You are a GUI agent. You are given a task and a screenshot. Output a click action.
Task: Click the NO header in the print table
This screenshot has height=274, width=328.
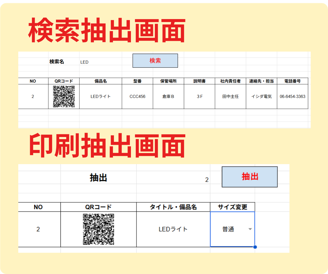[39, 207]
